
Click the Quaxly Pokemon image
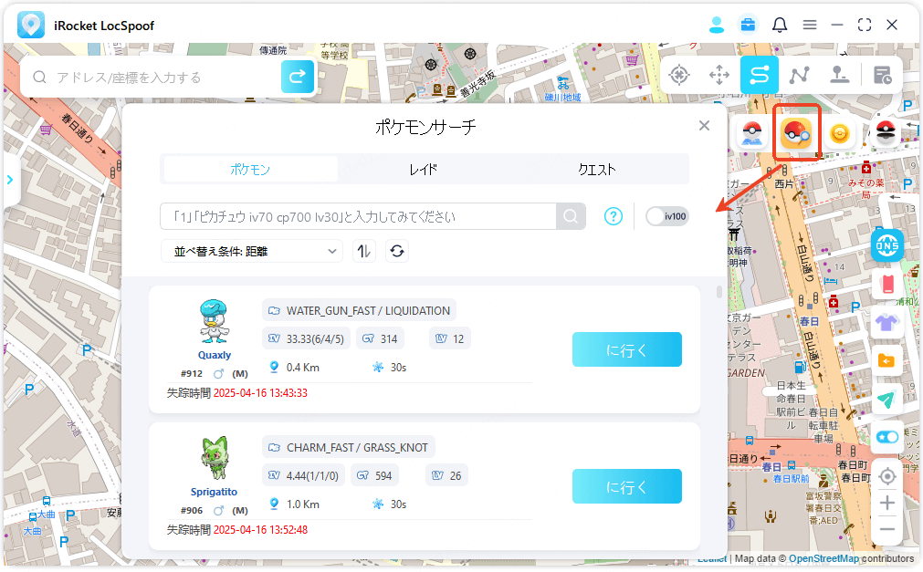[x=214, y=321]
